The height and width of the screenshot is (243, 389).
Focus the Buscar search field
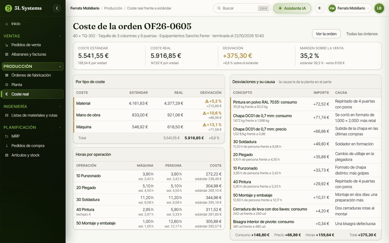coord(242,8)
